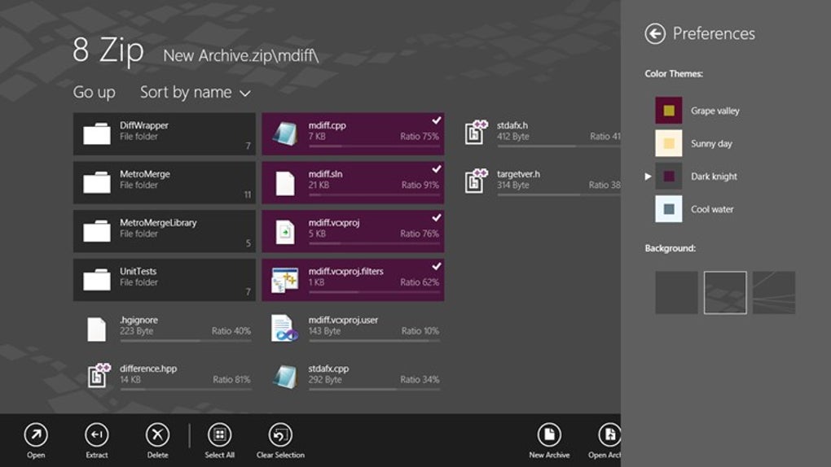Click the New Archive icon
831x467 pixels.
549,435
